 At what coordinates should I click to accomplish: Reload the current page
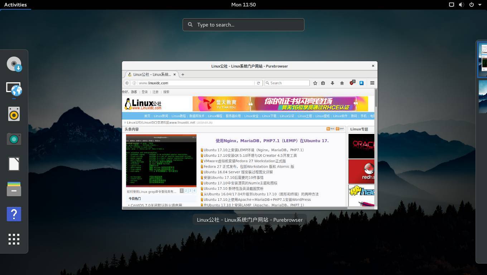point(259,83)
